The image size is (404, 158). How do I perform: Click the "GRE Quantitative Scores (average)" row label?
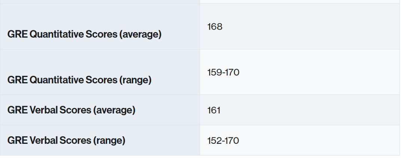[84, 35]
